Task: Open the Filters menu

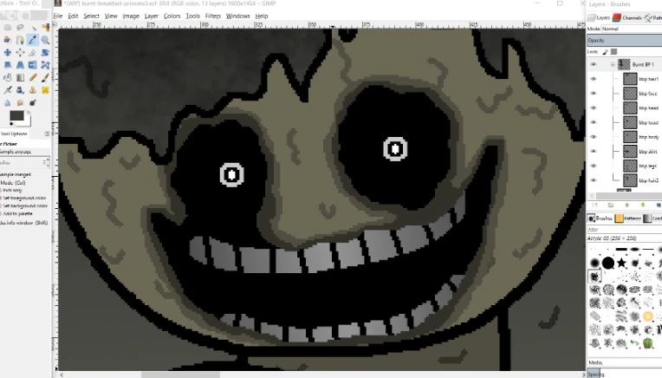Action: [213, 16]
